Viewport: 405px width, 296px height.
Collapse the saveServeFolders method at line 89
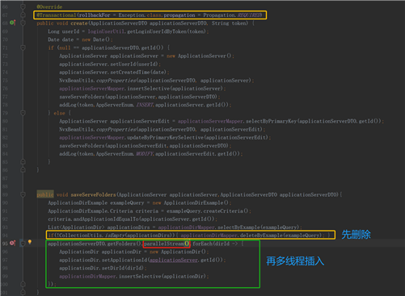click(23, 194)
